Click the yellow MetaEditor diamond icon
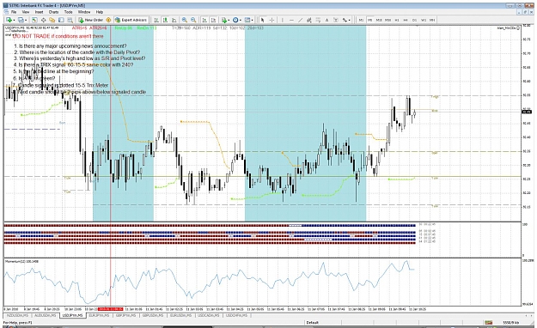537x328 pixels. coord(108,20)
